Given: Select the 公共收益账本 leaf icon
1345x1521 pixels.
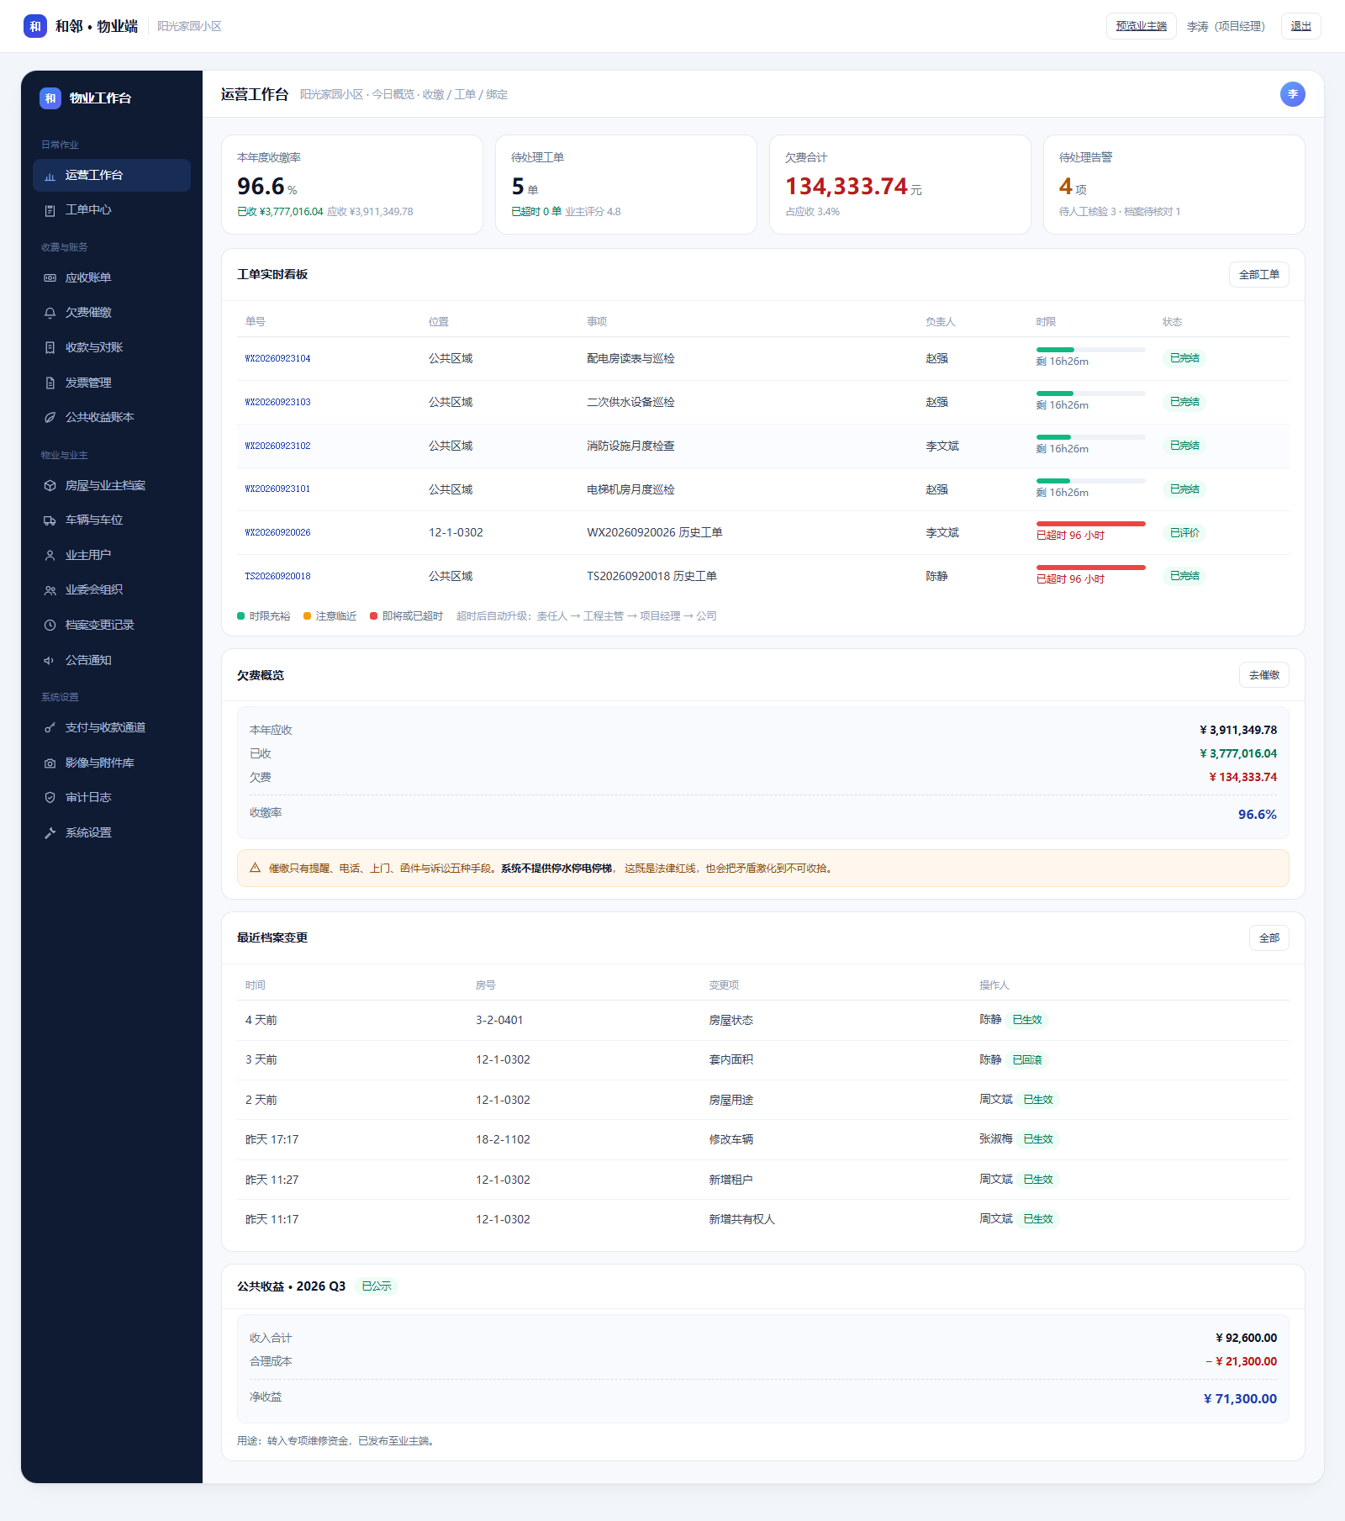Looking at the screenshot, I should 50,417.
